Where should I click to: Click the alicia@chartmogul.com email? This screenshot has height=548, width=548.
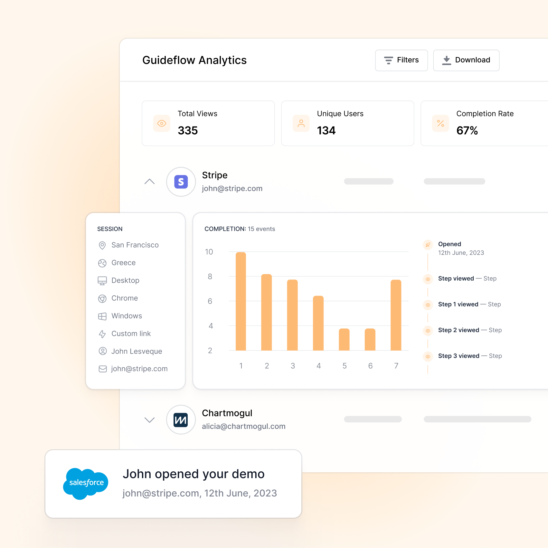pos(244,427)
